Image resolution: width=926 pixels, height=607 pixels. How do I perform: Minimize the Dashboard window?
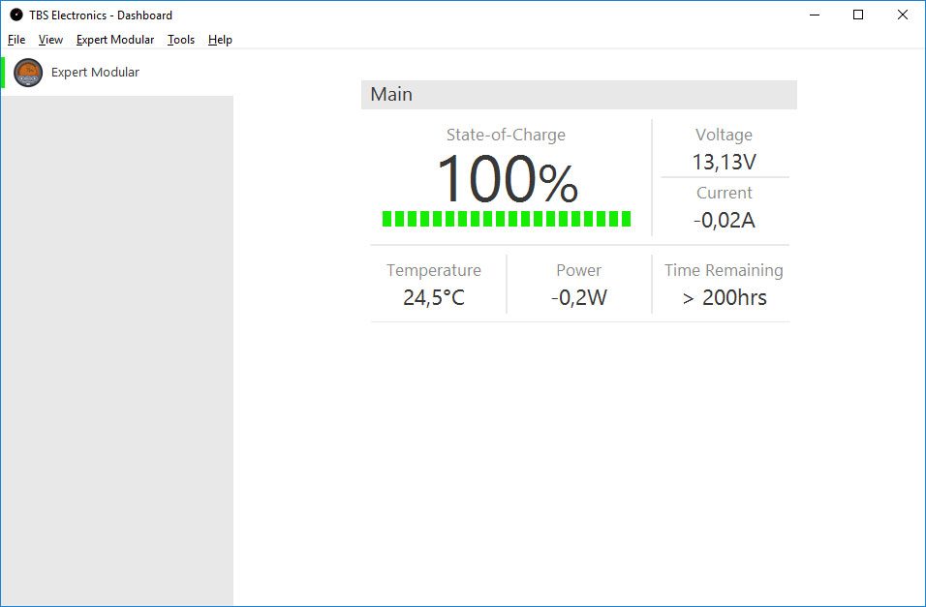[813, 15]
